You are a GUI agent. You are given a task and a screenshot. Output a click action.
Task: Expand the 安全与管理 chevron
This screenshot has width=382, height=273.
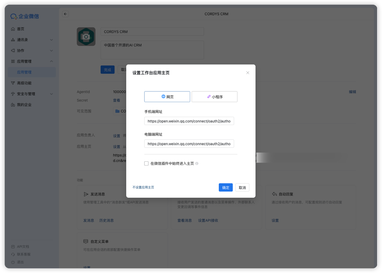pyautogui.click(x=51, y=94)
